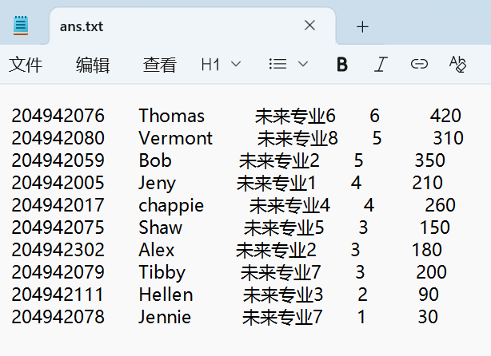This screenshot has height=356, width=491.
Task: Click the value 90
Action: coord(429,295)
